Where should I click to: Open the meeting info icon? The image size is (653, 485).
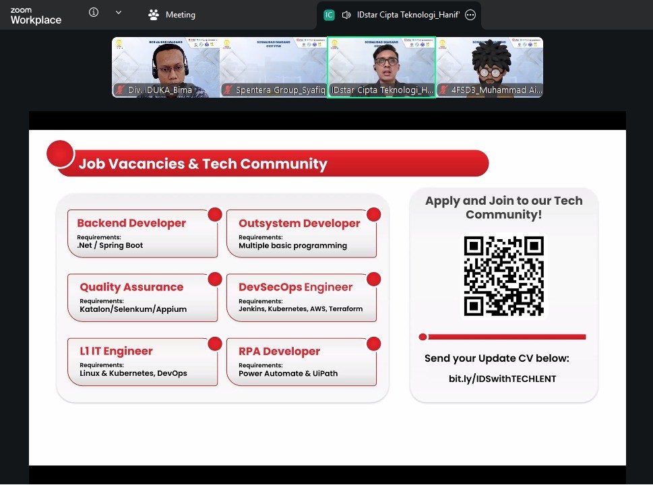[x=94, y=13]
